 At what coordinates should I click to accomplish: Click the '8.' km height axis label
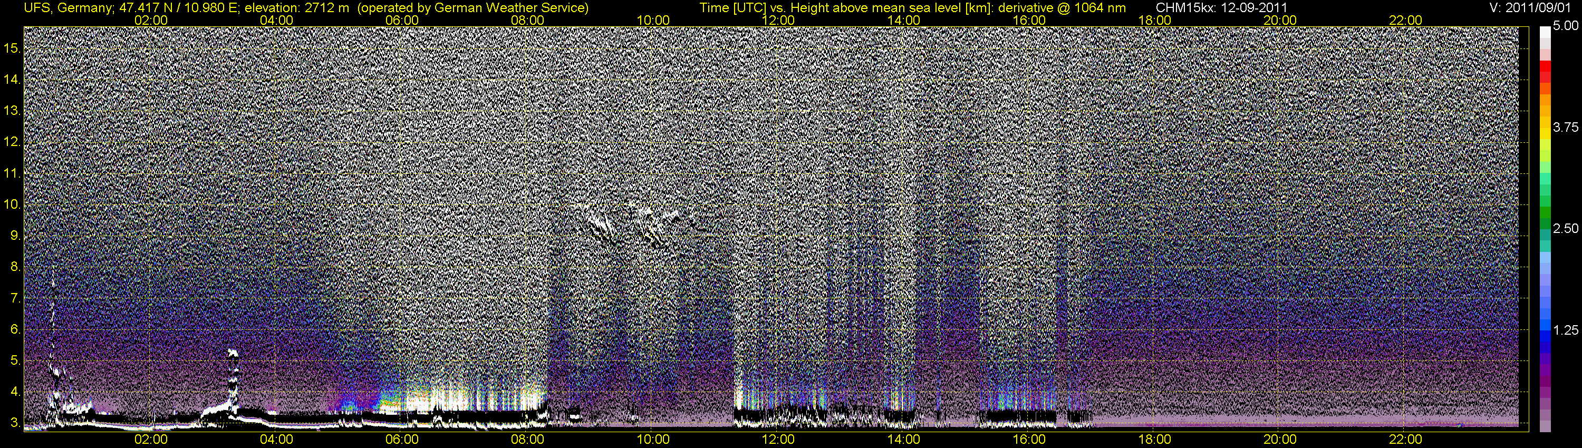[15, 266]
